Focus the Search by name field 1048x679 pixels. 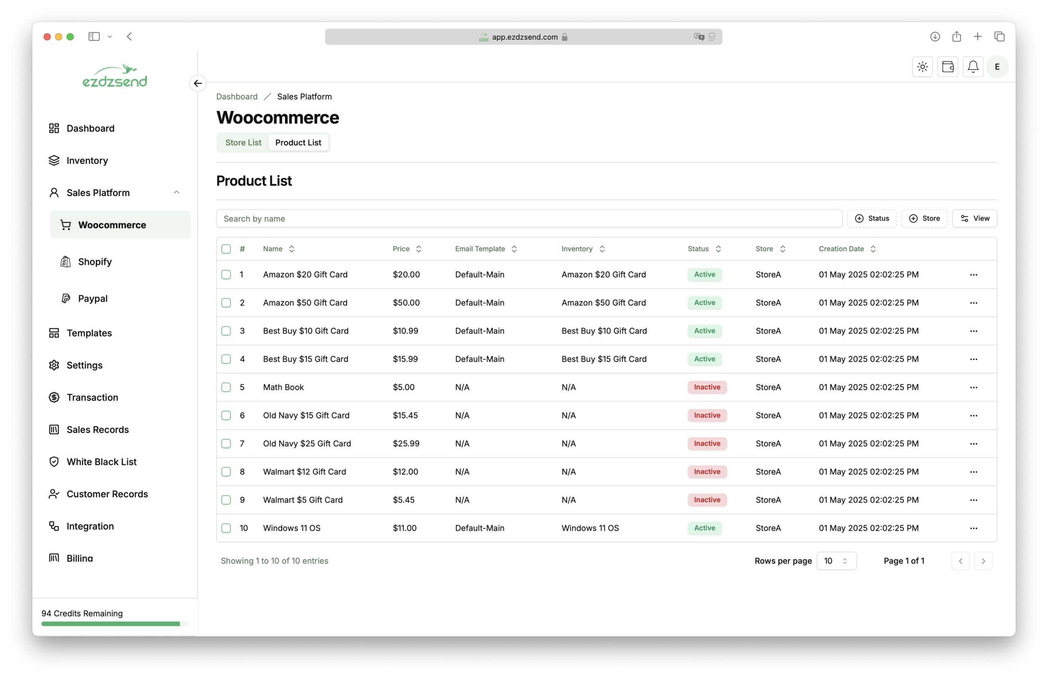tap(529, 219)
